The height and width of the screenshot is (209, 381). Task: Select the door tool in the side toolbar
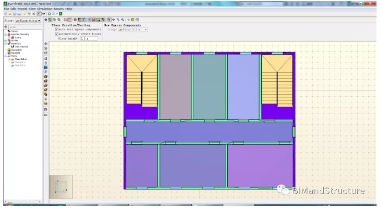(x=46, y=71)
